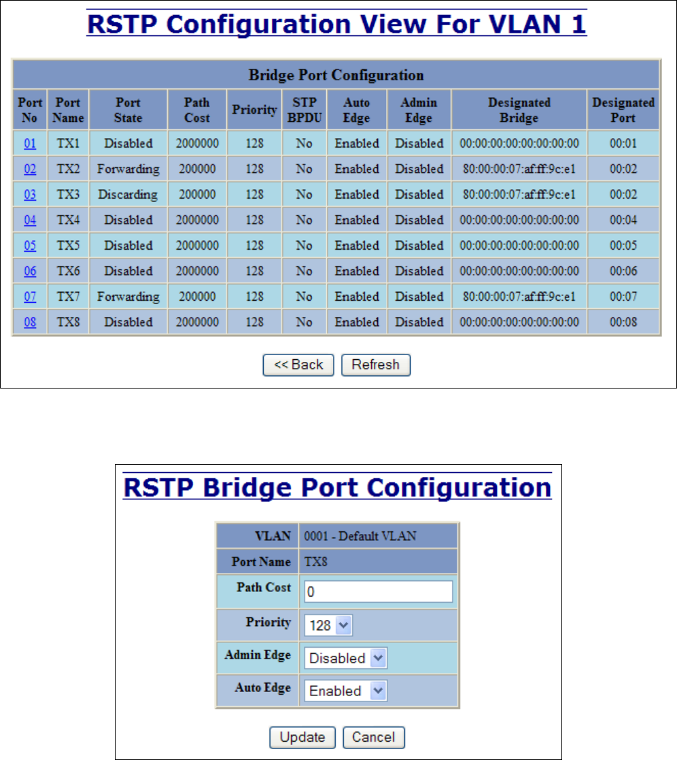
Task: Open port 06 link in table
Action: tap(30, 271)
